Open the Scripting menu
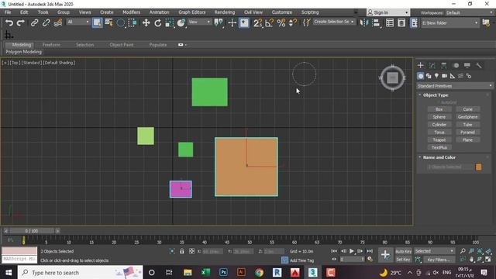 click(x=310, y=12)
